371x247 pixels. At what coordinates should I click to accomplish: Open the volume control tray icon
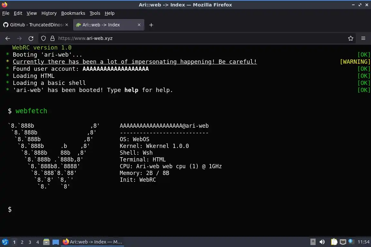click(x=322, y=242)
